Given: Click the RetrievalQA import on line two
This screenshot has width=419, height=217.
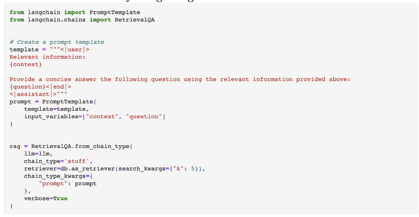Looking at the screenshot, I should pos(135,20).
